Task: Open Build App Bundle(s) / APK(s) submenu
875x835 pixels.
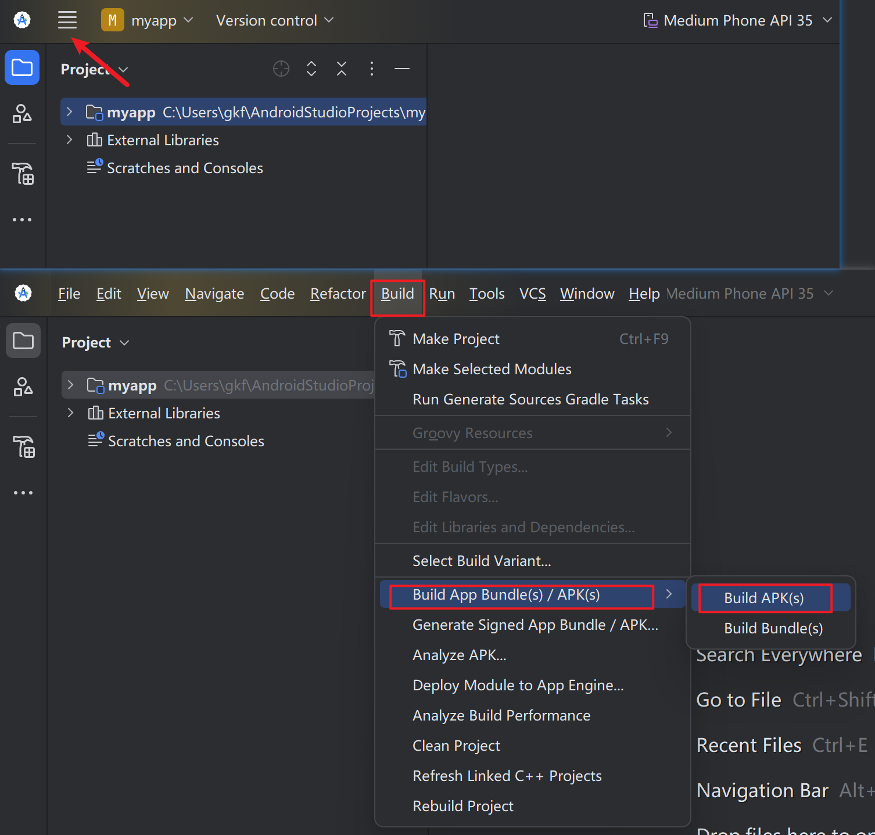Action: tap(533, 594)
